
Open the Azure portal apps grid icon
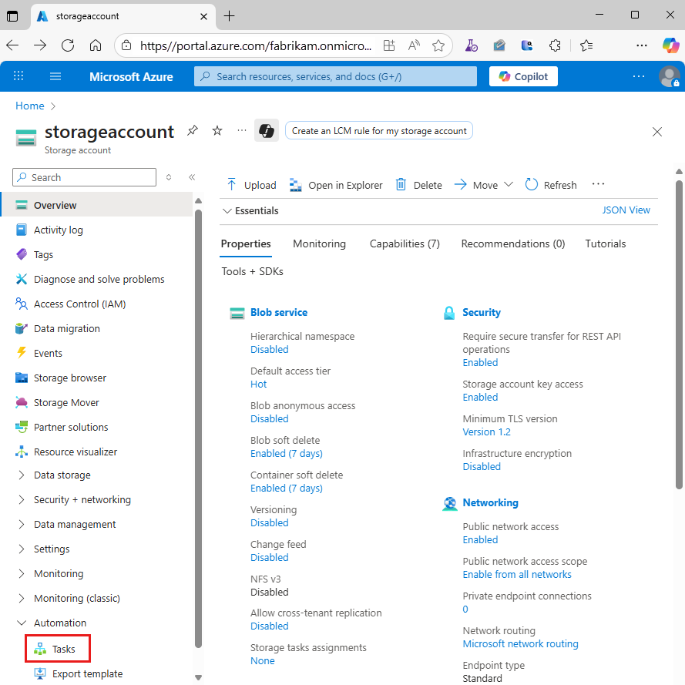point(18,76)
